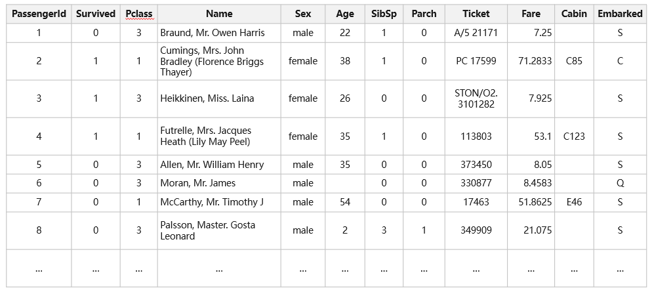The height and width of the screenshot is (292, 652).
Task: Select ticket cell PC 17599
Action: [476, 61]
